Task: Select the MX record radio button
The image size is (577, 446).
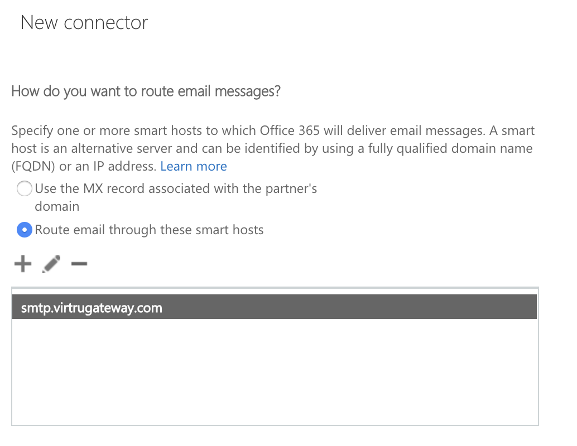Action: 25,188
